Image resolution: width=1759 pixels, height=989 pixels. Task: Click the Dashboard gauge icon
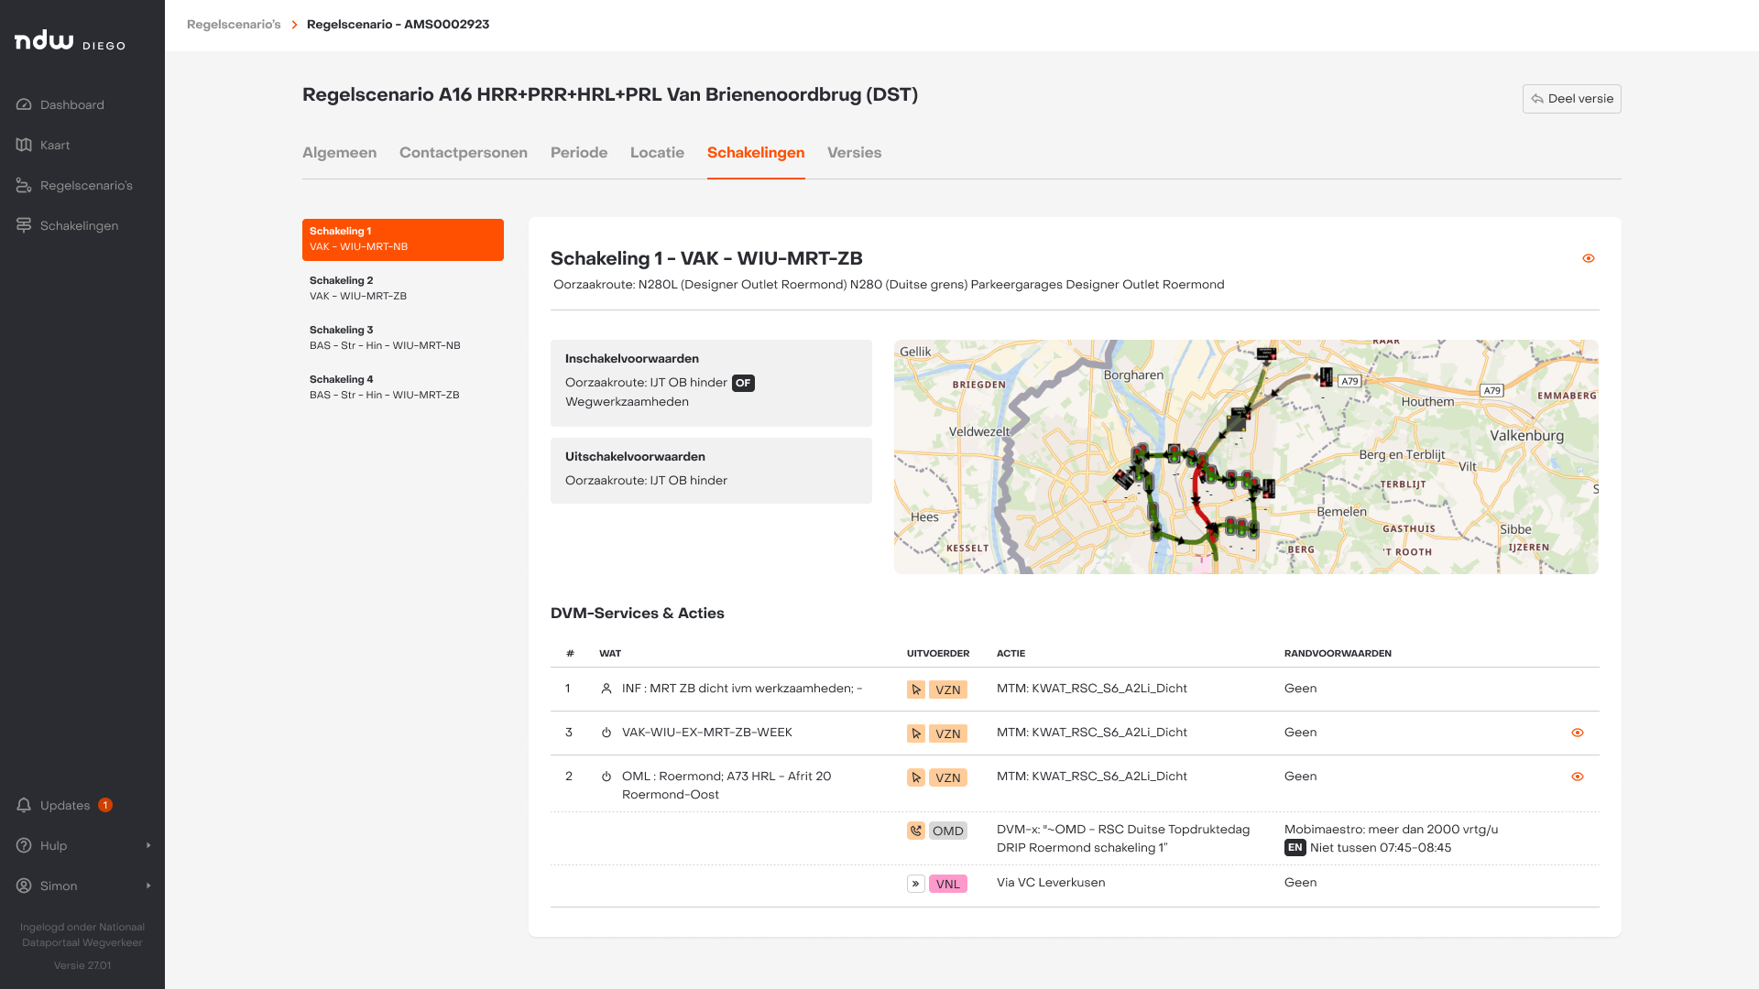point(24,104)
